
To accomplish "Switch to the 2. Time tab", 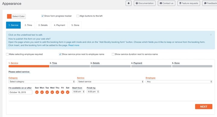I will click(28, 25).
